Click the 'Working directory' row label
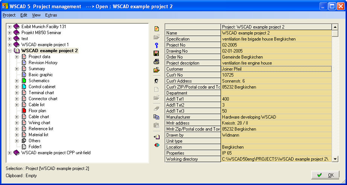347x185 pixels. pos(193,159)
